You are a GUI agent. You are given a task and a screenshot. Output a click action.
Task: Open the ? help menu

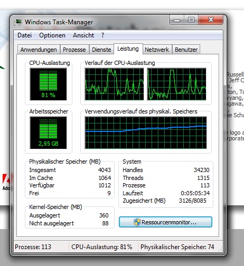coord(103,35)
